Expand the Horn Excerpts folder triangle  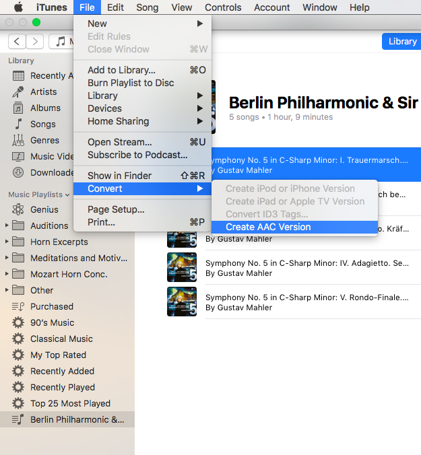click(x=7, y=242)
